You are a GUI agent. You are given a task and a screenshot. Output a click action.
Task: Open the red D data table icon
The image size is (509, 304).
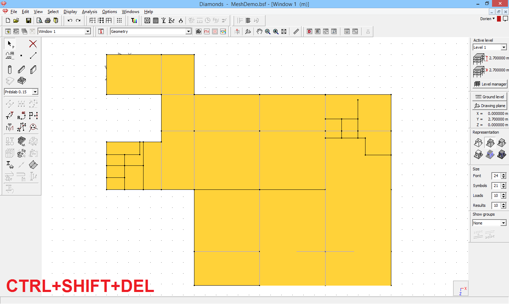(x=309, y=31)
